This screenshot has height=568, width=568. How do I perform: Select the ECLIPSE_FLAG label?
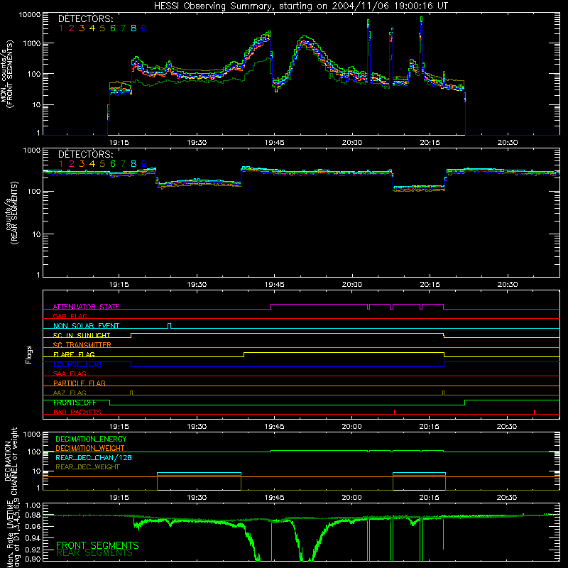coord(77,364)
